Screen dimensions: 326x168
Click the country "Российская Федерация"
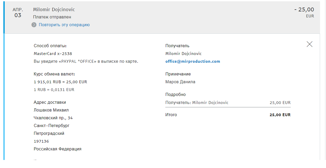click(58, 149)
